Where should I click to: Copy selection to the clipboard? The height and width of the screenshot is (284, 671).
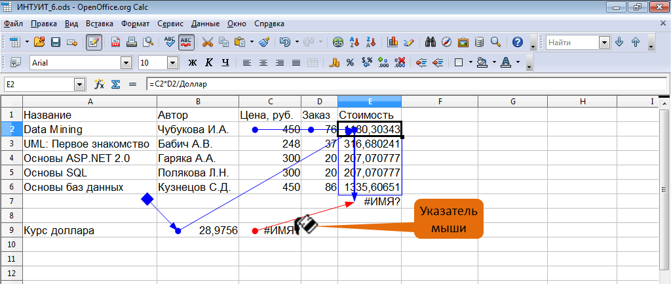[x=224, y=42]
